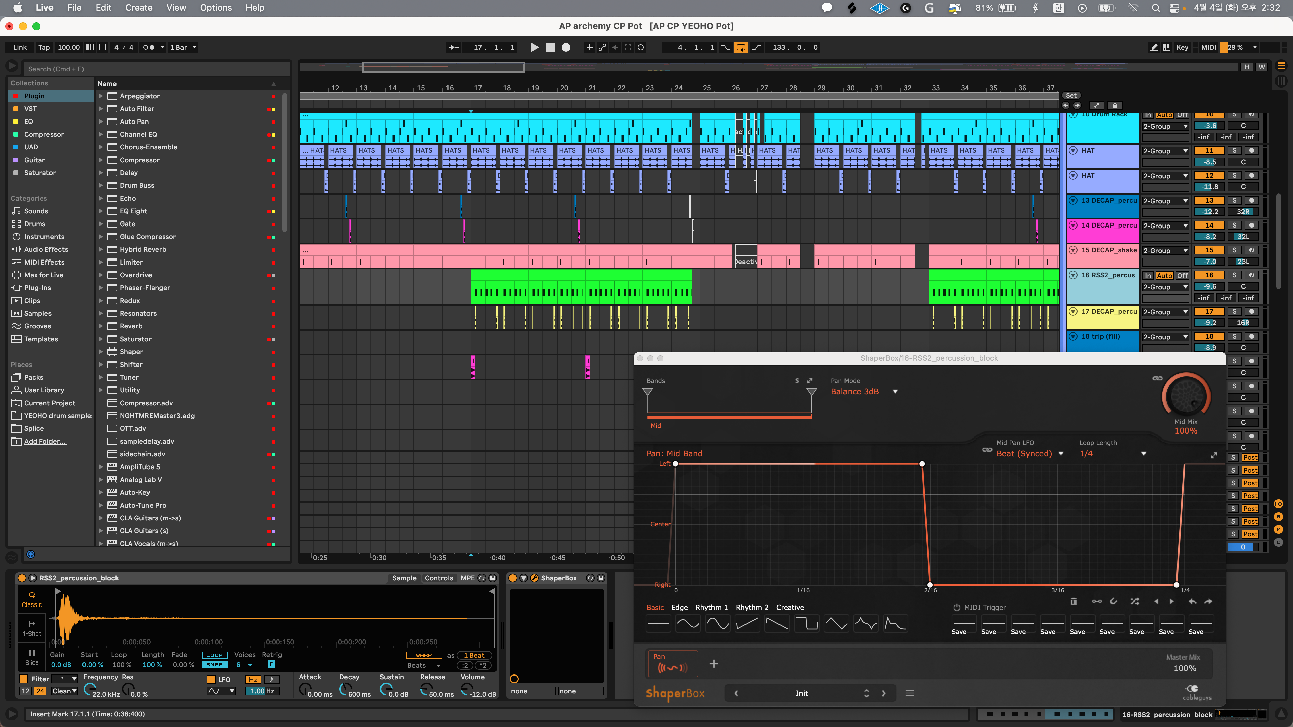Screen dimensions: 1293x727
Task: Toggle the SNAP button in Simpler
Action: point(214,664)
